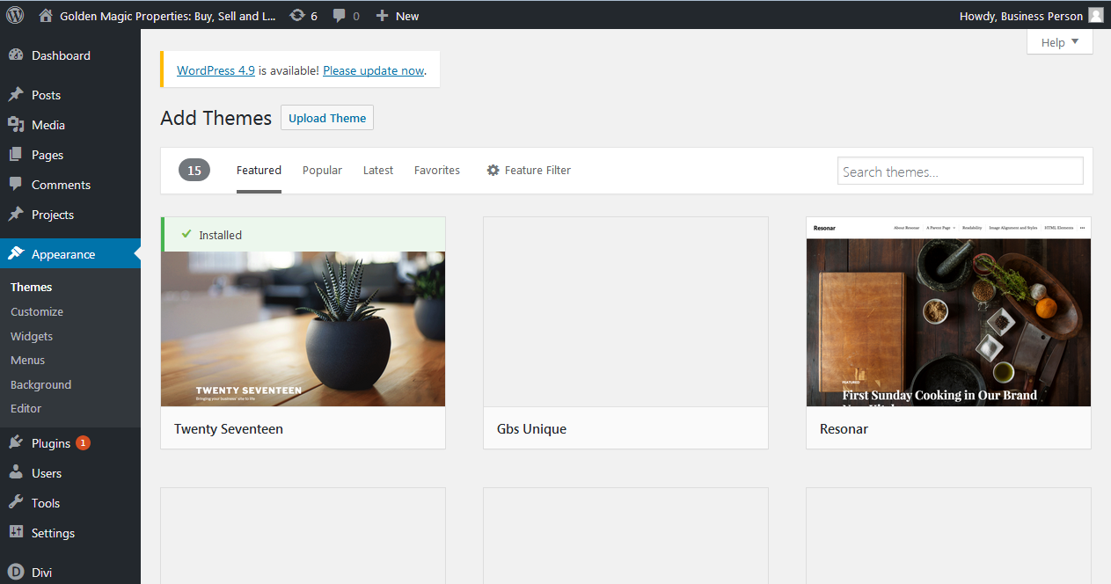Click the home icon beside site name
Image resolution: width=1111 pixels, height=584 pixels.
pyautogui.click(x=46, y=16)
